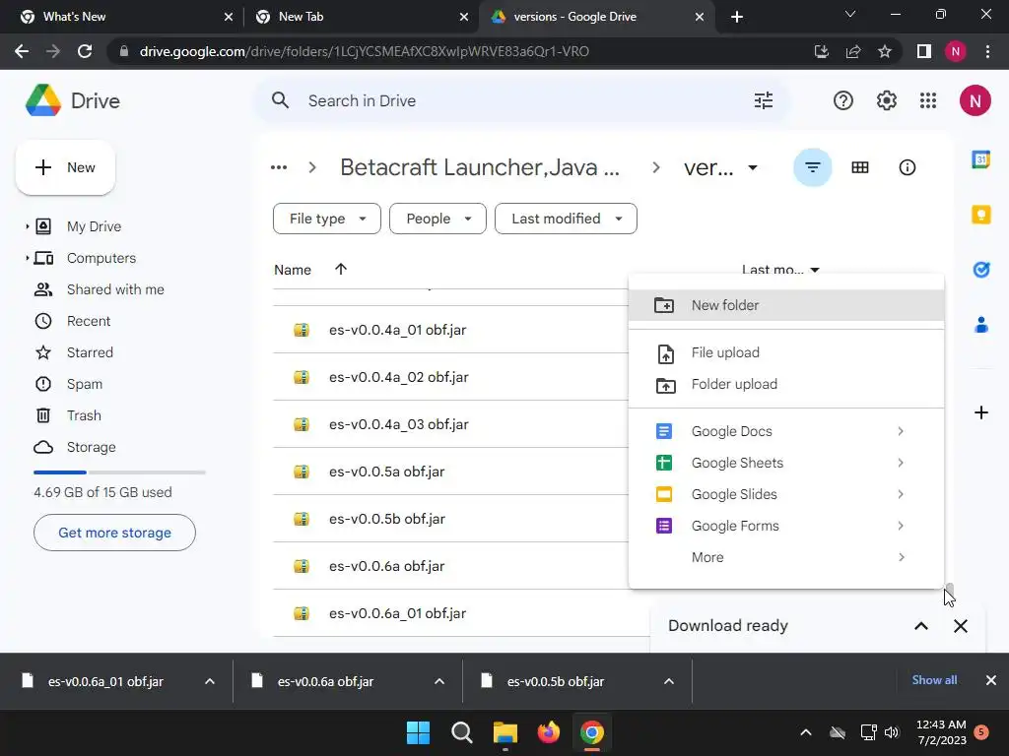1009x756 pixels.
Task: Open the Help and support icon
Action: (x=843, y=101)
